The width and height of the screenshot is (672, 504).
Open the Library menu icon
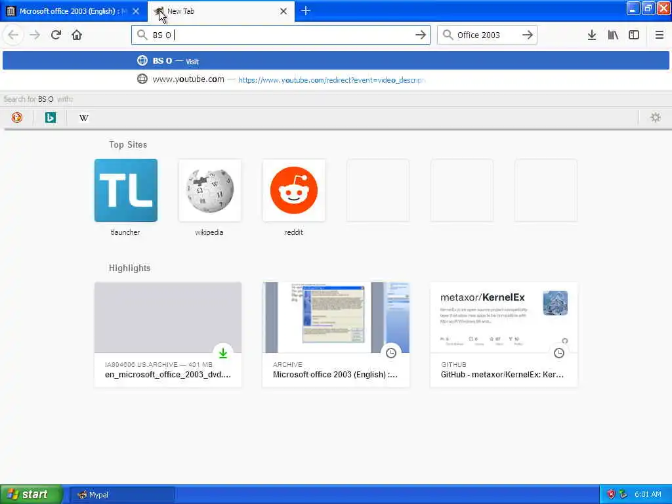click(613, 35)
